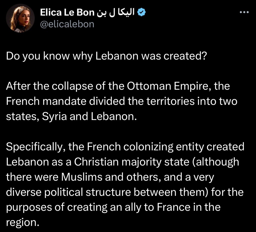Viewport: 256px width, 232px height.
Task: Open the three-dot more options menu
Action: coord(244,12)
